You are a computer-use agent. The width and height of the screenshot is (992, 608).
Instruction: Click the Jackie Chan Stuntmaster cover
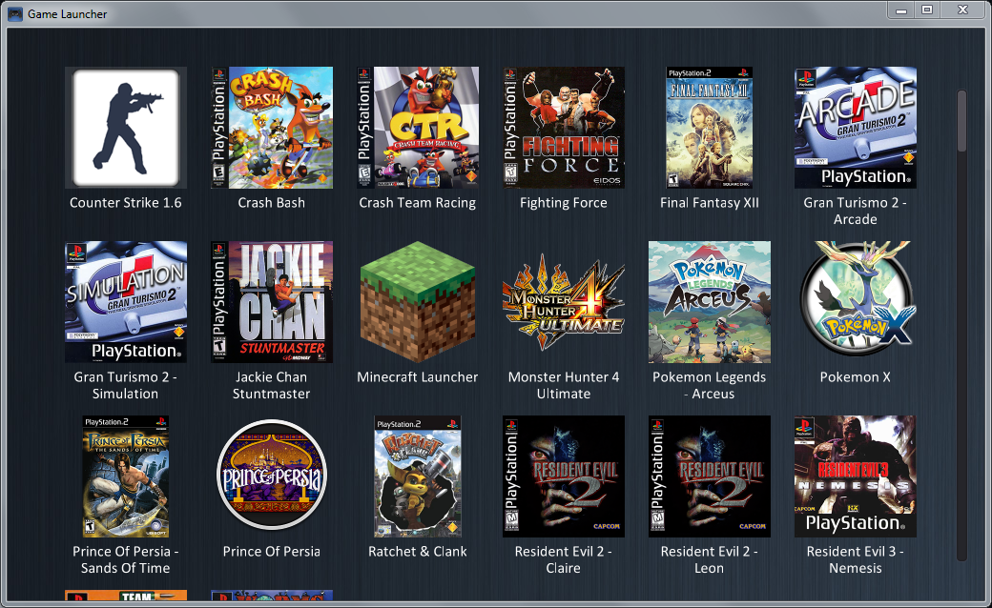point(272,301)
